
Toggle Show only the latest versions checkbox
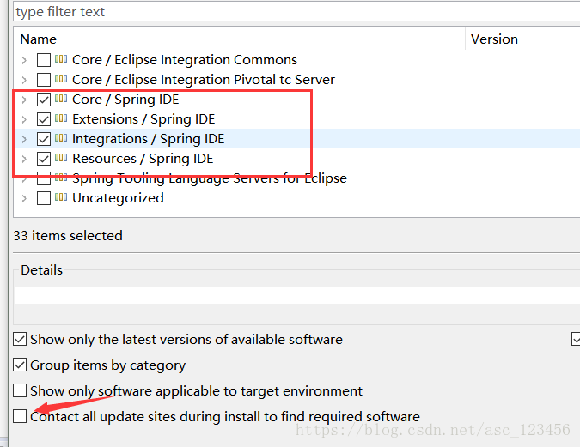coord(20,339)
